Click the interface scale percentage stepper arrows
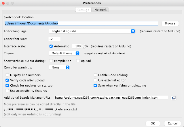The image size is (184, 127). tap(84, 46)
